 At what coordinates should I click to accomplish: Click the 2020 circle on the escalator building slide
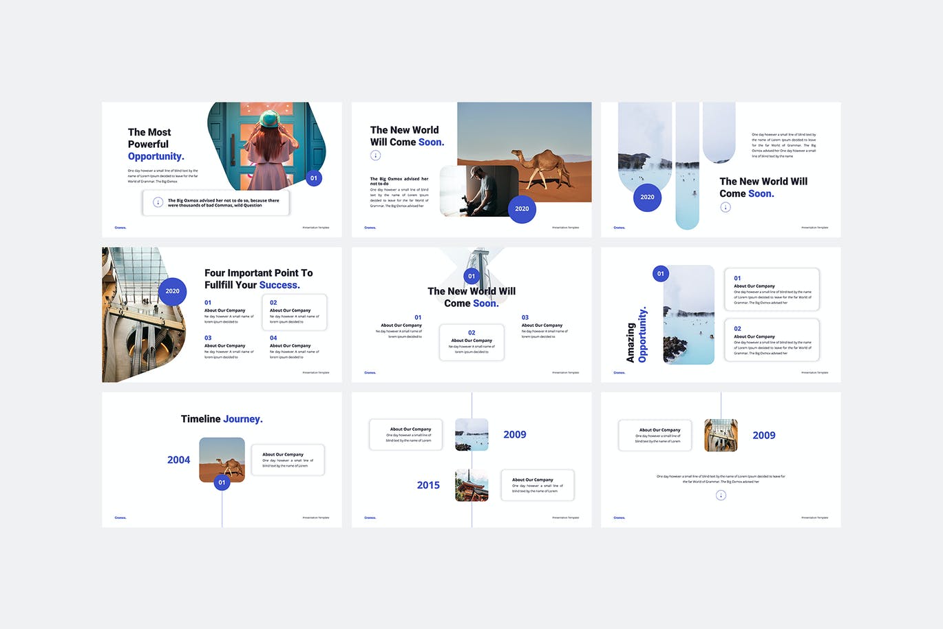172,291
